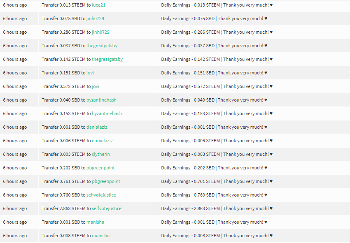Viewport: 350px width, 243px height.
Task: Visit manisha link in 0.008 STEEM transfer
Action: tap(100, 236)
